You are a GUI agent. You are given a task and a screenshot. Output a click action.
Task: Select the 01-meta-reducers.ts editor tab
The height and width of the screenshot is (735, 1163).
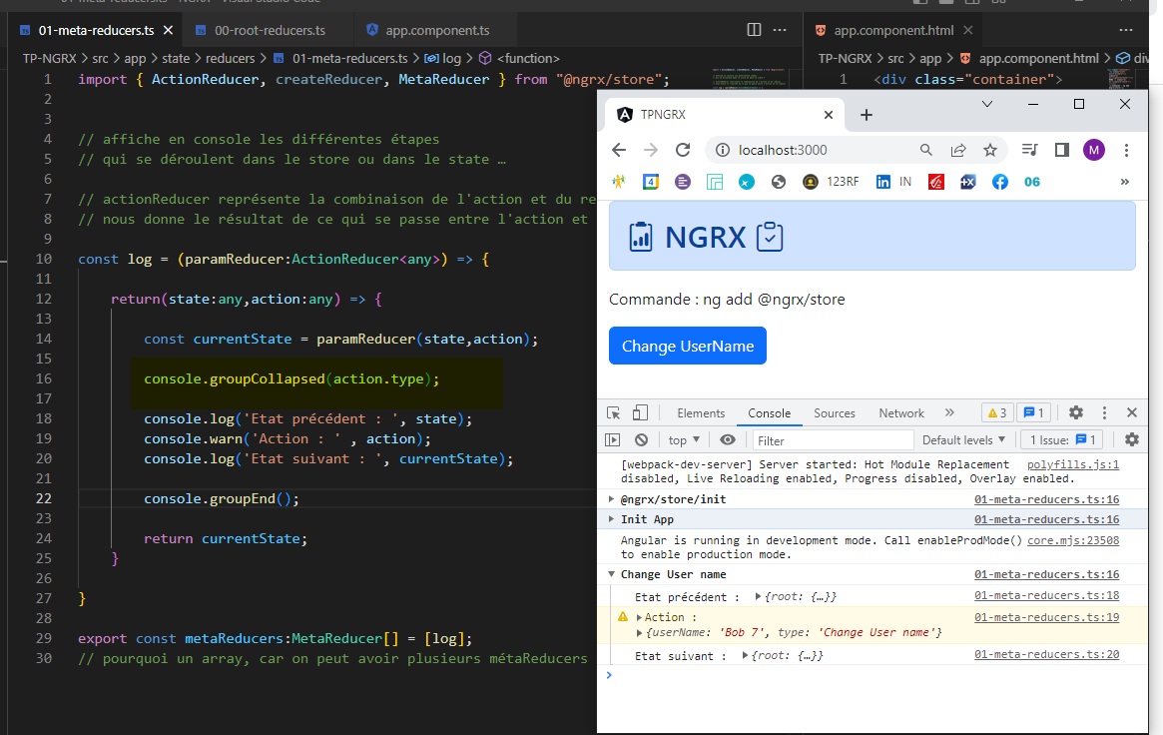(97, 30)
